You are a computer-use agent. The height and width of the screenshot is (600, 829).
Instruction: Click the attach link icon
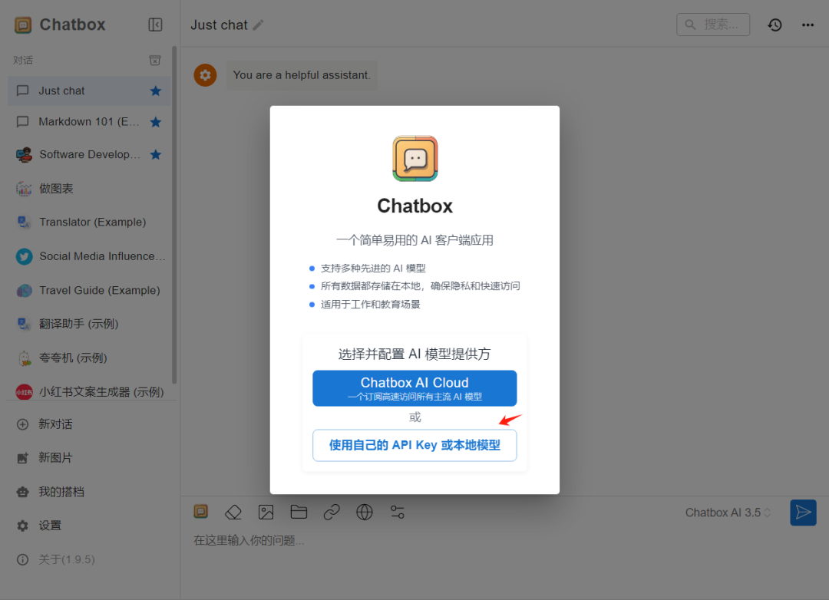tap(332, 513)
